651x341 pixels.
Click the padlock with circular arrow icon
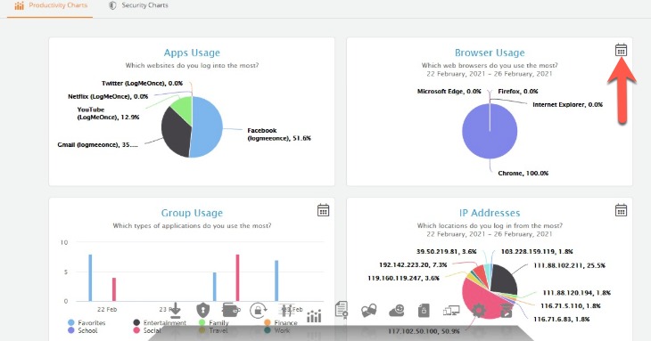[x=258, y=310]
